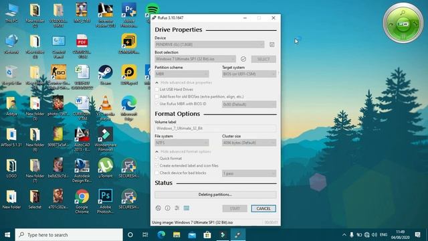
Task: Open the Aditya user folder
Action: 11,106
